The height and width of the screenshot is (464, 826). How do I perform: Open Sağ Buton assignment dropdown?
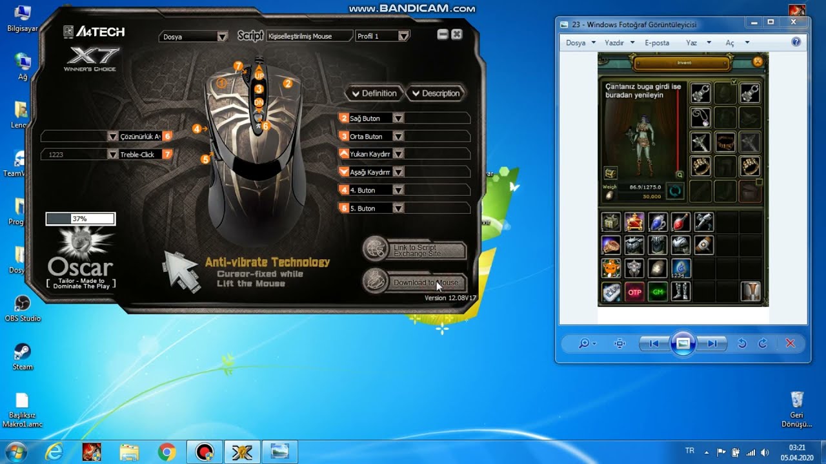398,119
